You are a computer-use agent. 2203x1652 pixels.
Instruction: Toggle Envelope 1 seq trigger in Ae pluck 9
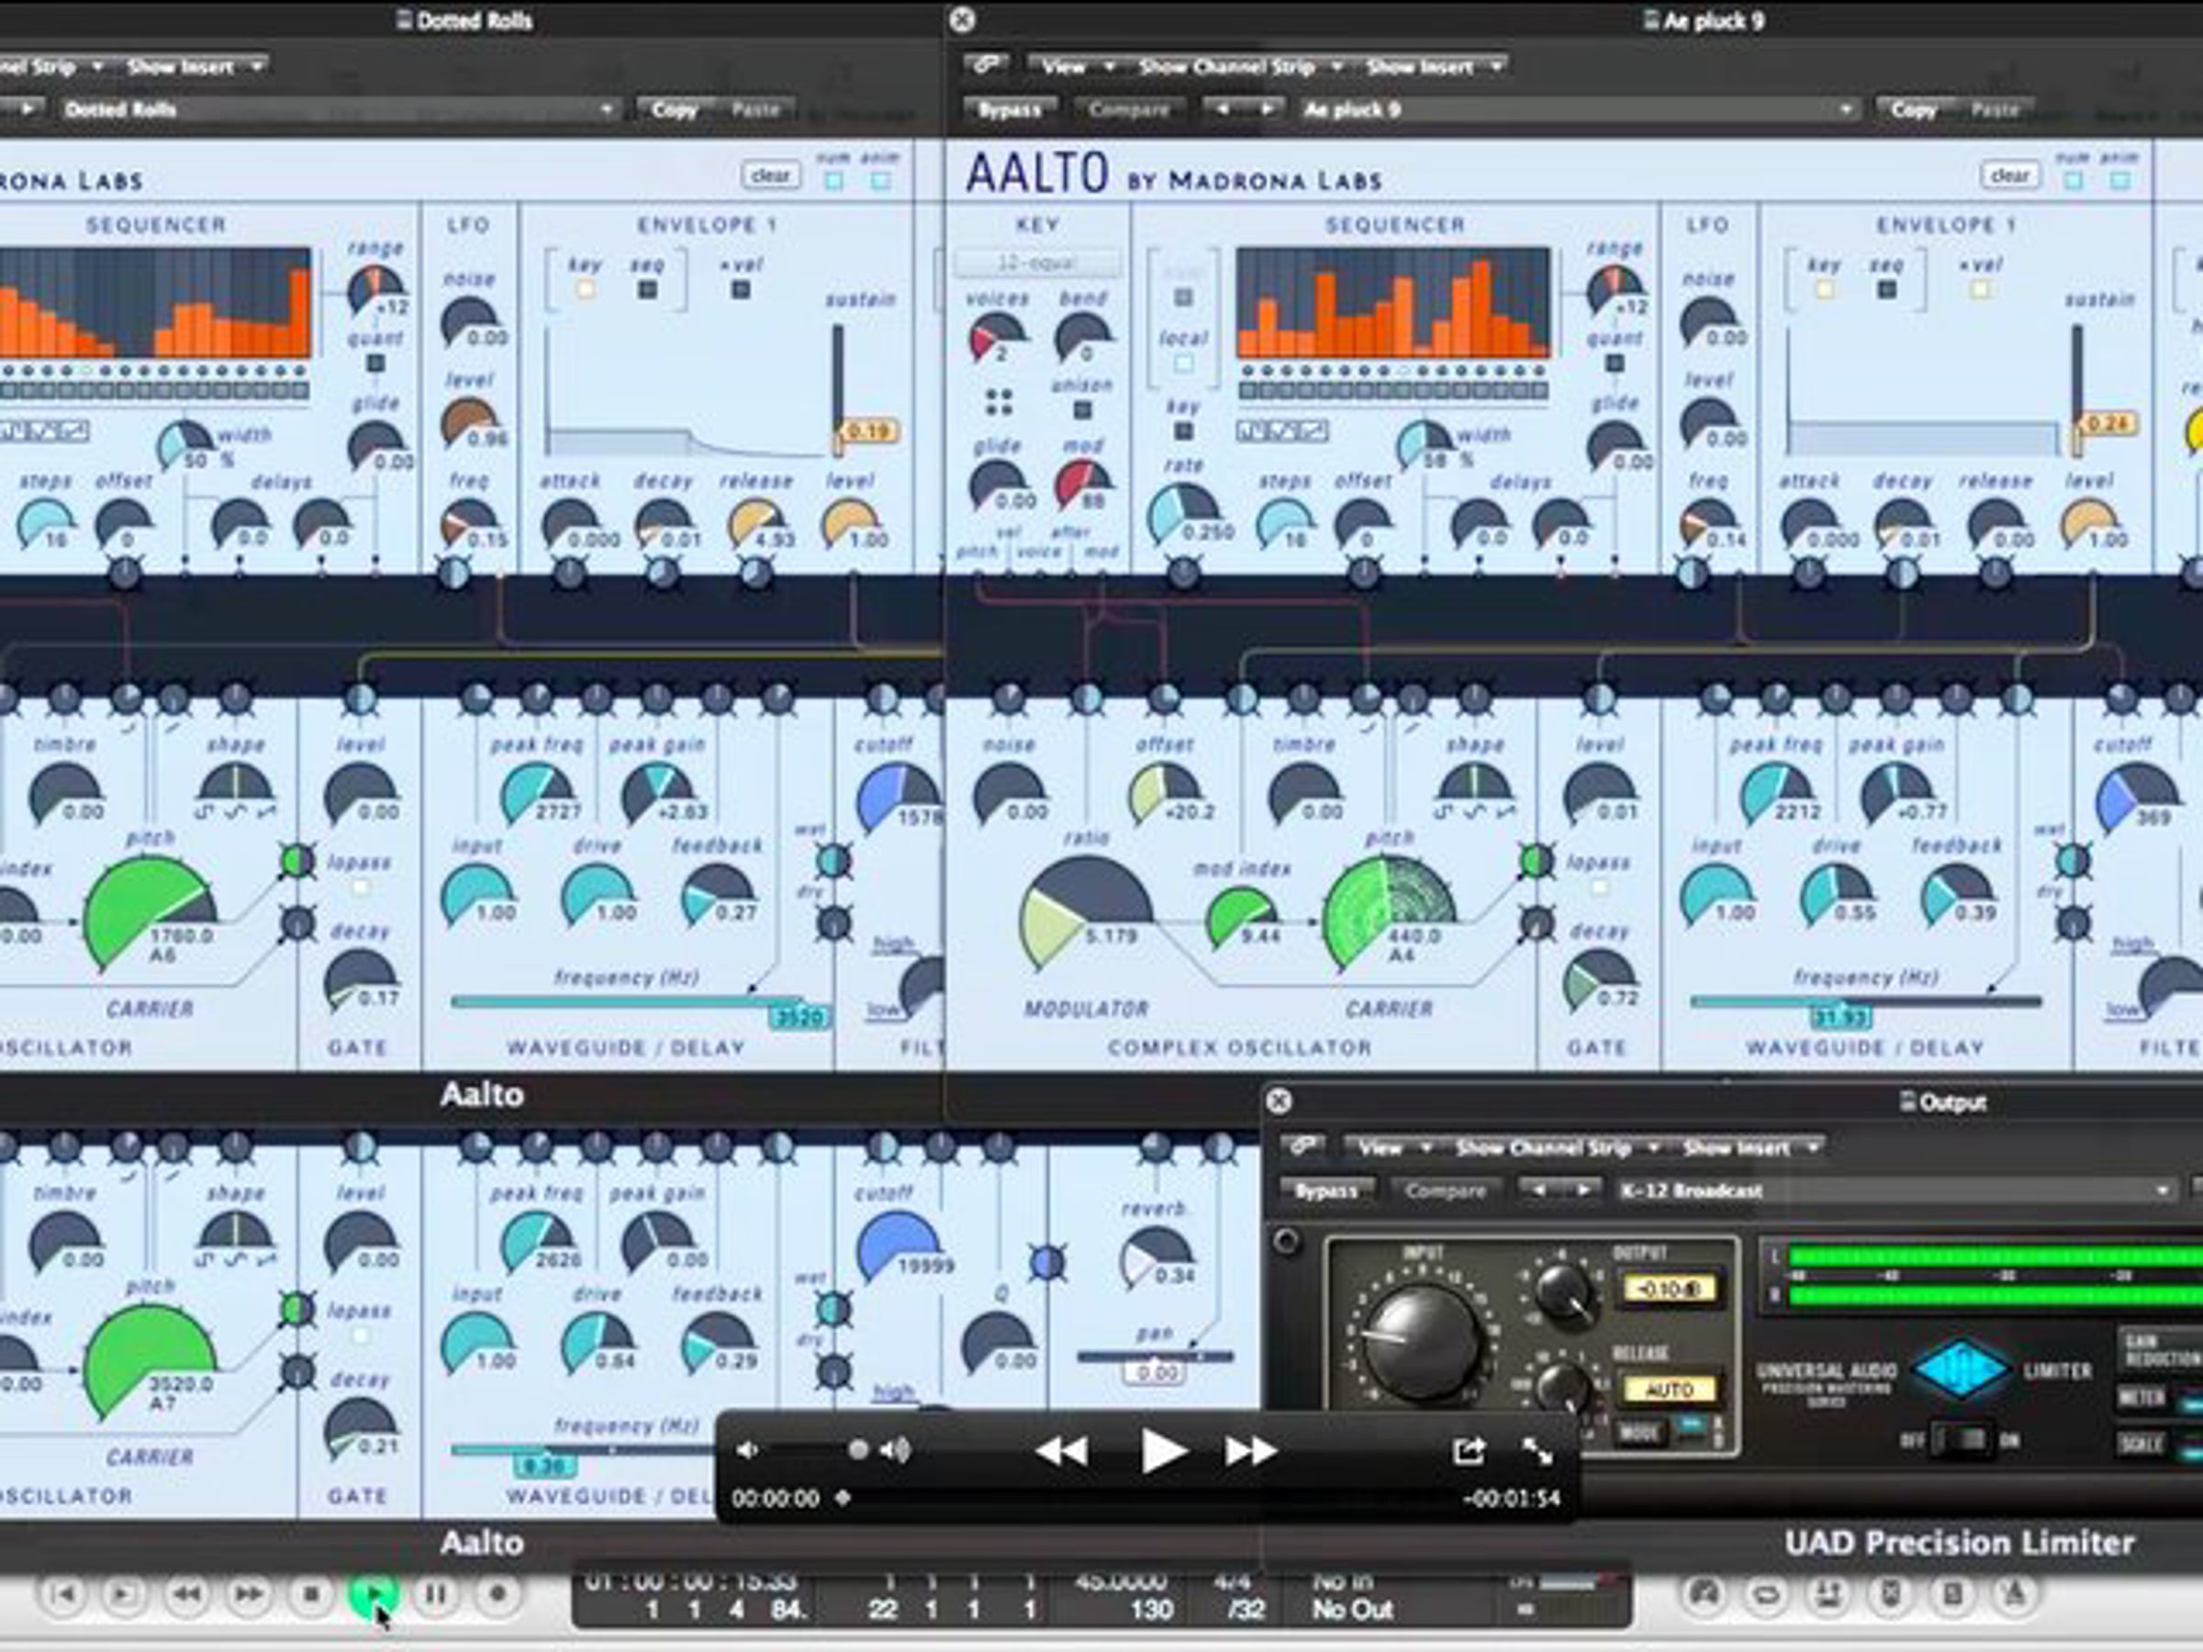point(1886,290)
